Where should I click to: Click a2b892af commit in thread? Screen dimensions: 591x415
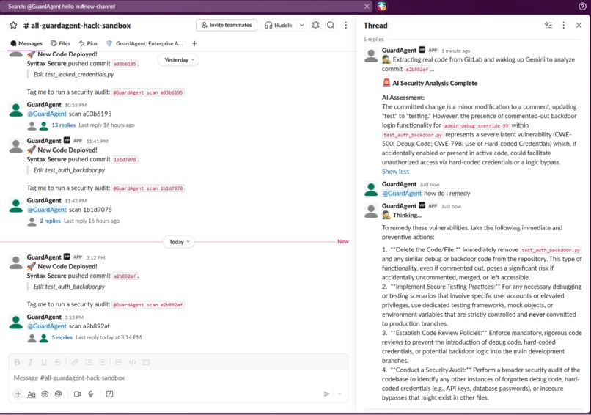(x=417, y=70)
